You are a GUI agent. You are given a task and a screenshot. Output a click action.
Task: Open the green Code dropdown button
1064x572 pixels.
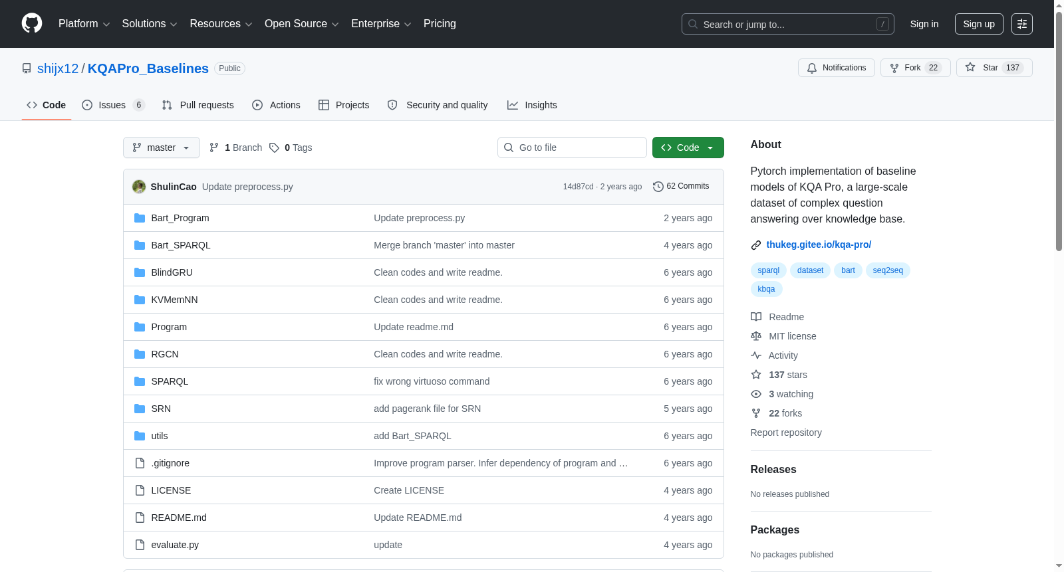pos(688,147)
